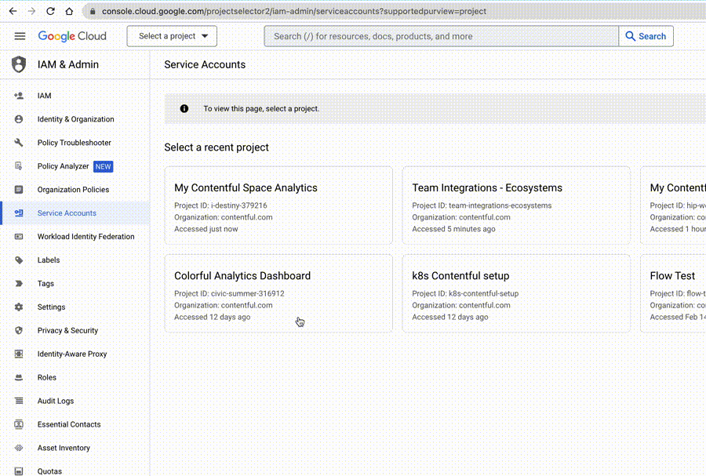Open Identity & Organization menu item

tap(75, 119)
